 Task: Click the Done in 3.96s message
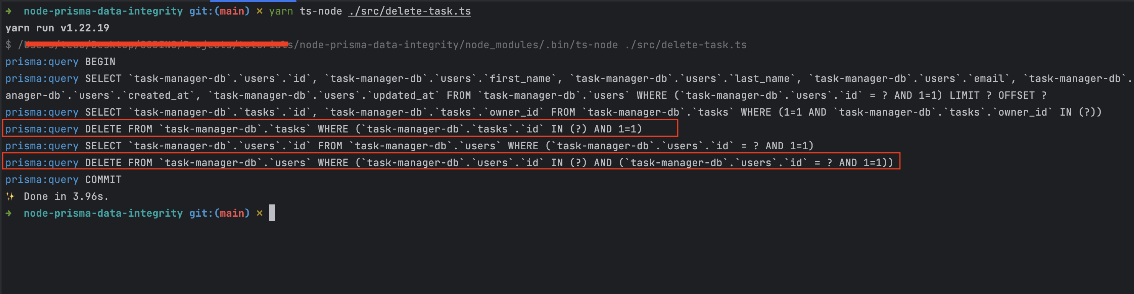(66, 197)
